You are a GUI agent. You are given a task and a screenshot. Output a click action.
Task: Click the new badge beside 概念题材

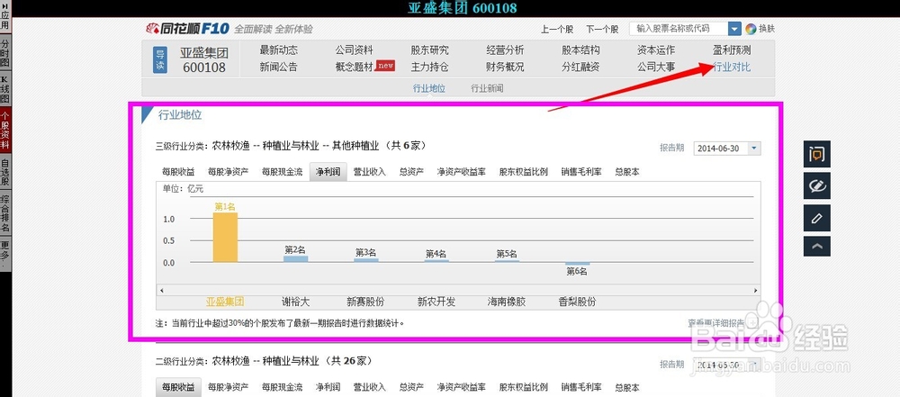click(x=385, y=66)
